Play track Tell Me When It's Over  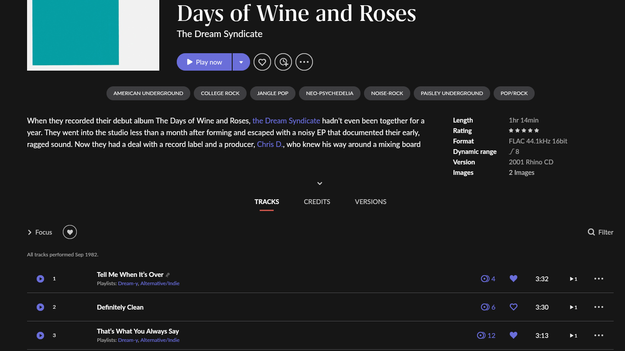[x=40, y=279]
